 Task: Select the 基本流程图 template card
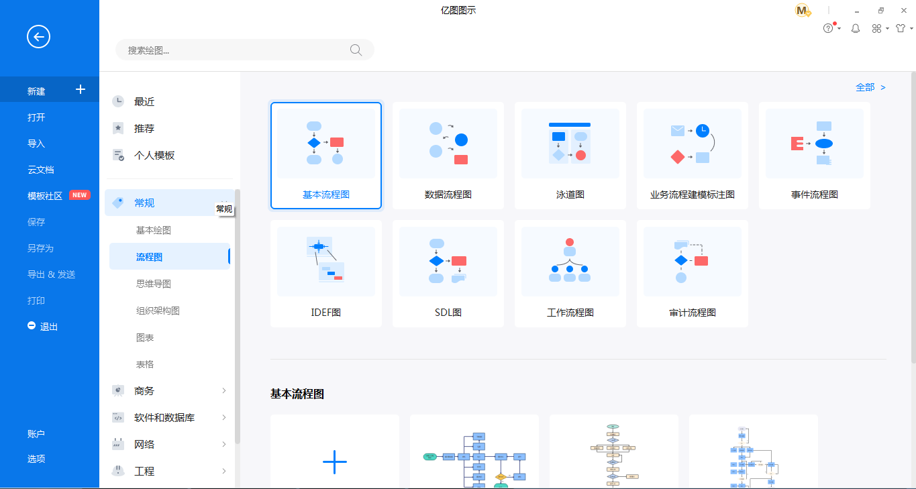326,156
